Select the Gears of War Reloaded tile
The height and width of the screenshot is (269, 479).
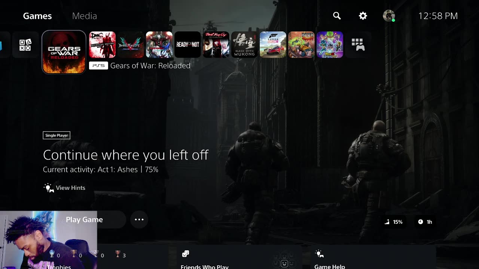click(64, 52)
